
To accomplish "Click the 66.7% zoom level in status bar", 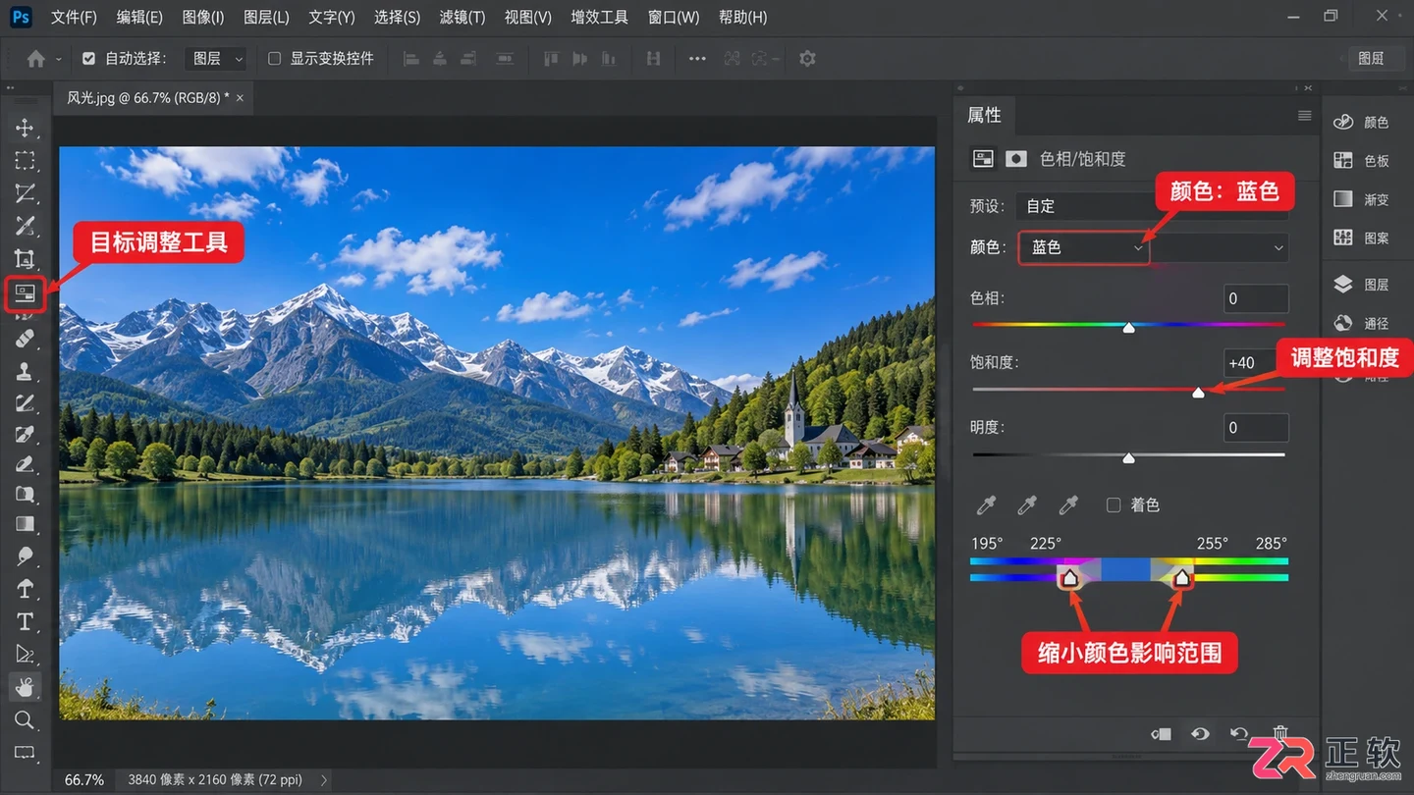I will pyautogui.click(x=84, y=780).
